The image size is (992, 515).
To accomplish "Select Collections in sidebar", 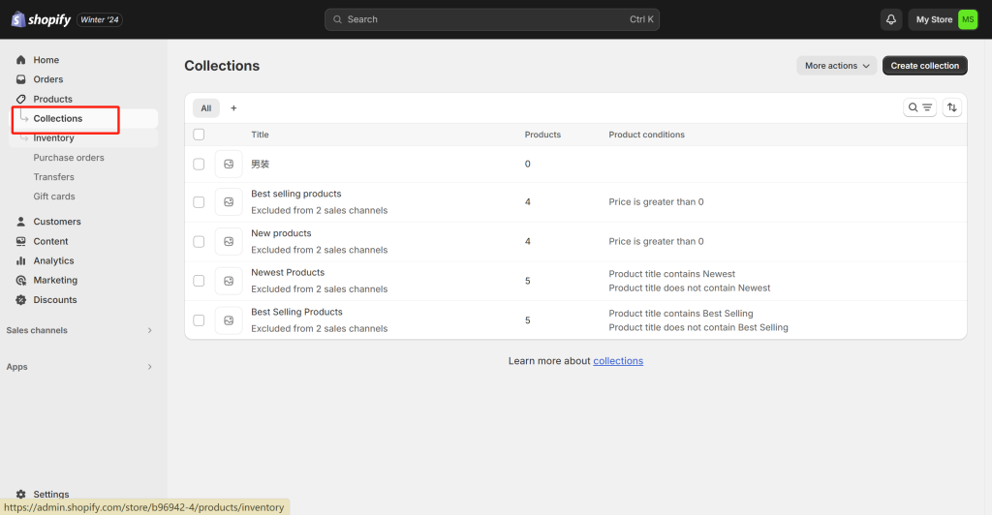I will pyautogui.click(x=57, y=119).
